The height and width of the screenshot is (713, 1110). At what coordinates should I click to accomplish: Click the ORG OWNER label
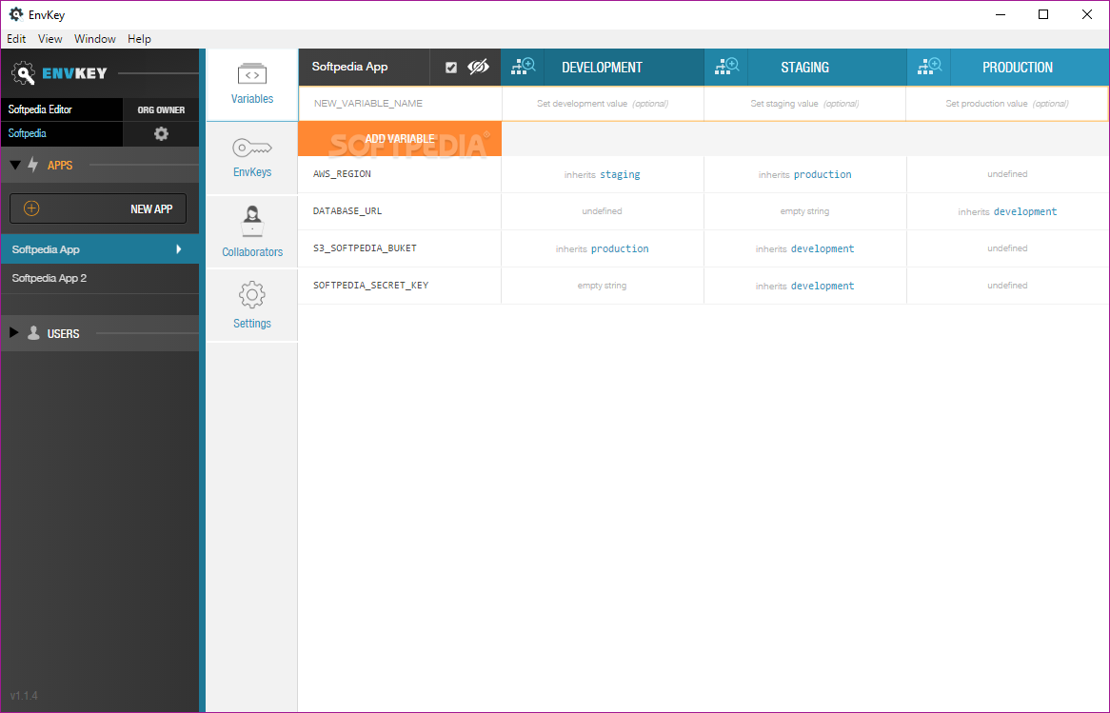point(161,109)
